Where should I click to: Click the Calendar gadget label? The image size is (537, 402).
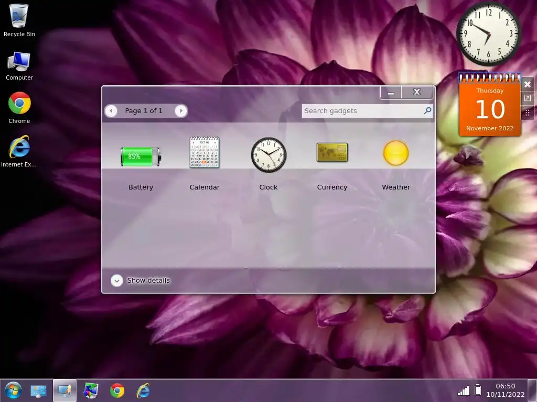205,187
